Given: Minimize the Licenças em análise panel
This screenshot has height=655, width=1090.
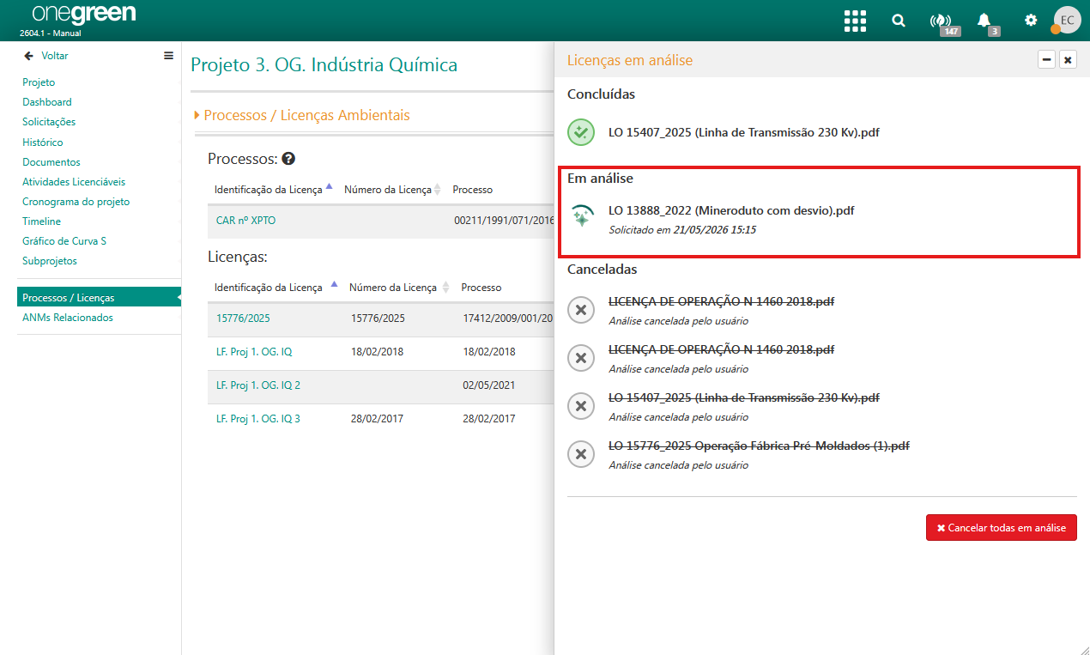Looking at the screenshot, I should [1046, 59].
